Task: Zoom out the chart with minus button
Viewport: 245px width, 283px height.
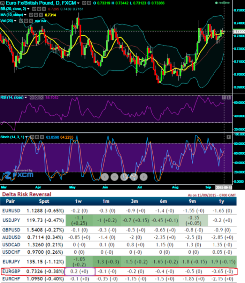Action: (x=114, y=177)
